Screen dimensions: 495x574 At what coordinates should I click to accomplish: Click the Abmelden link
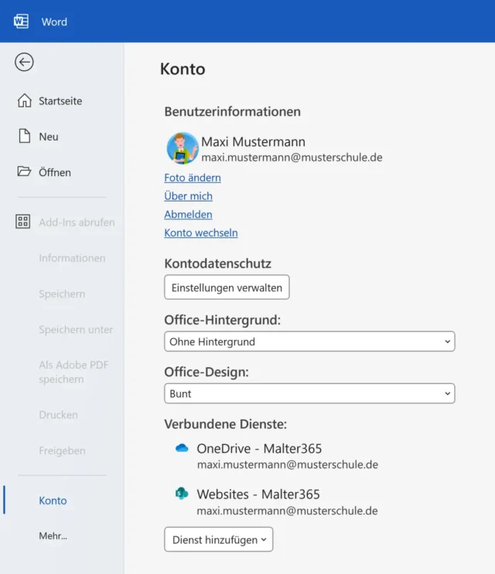click(188, 215)
